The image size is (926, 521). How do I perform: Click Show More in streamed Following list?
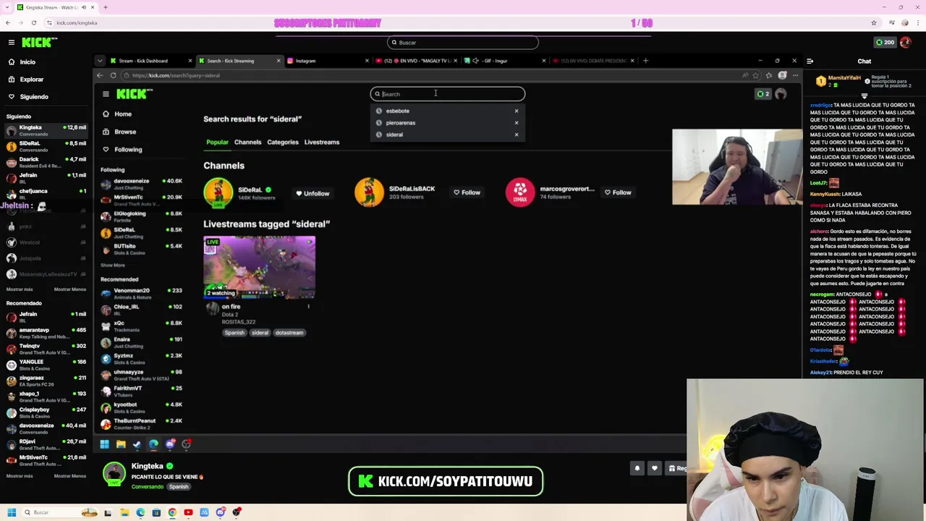(113, 266)
